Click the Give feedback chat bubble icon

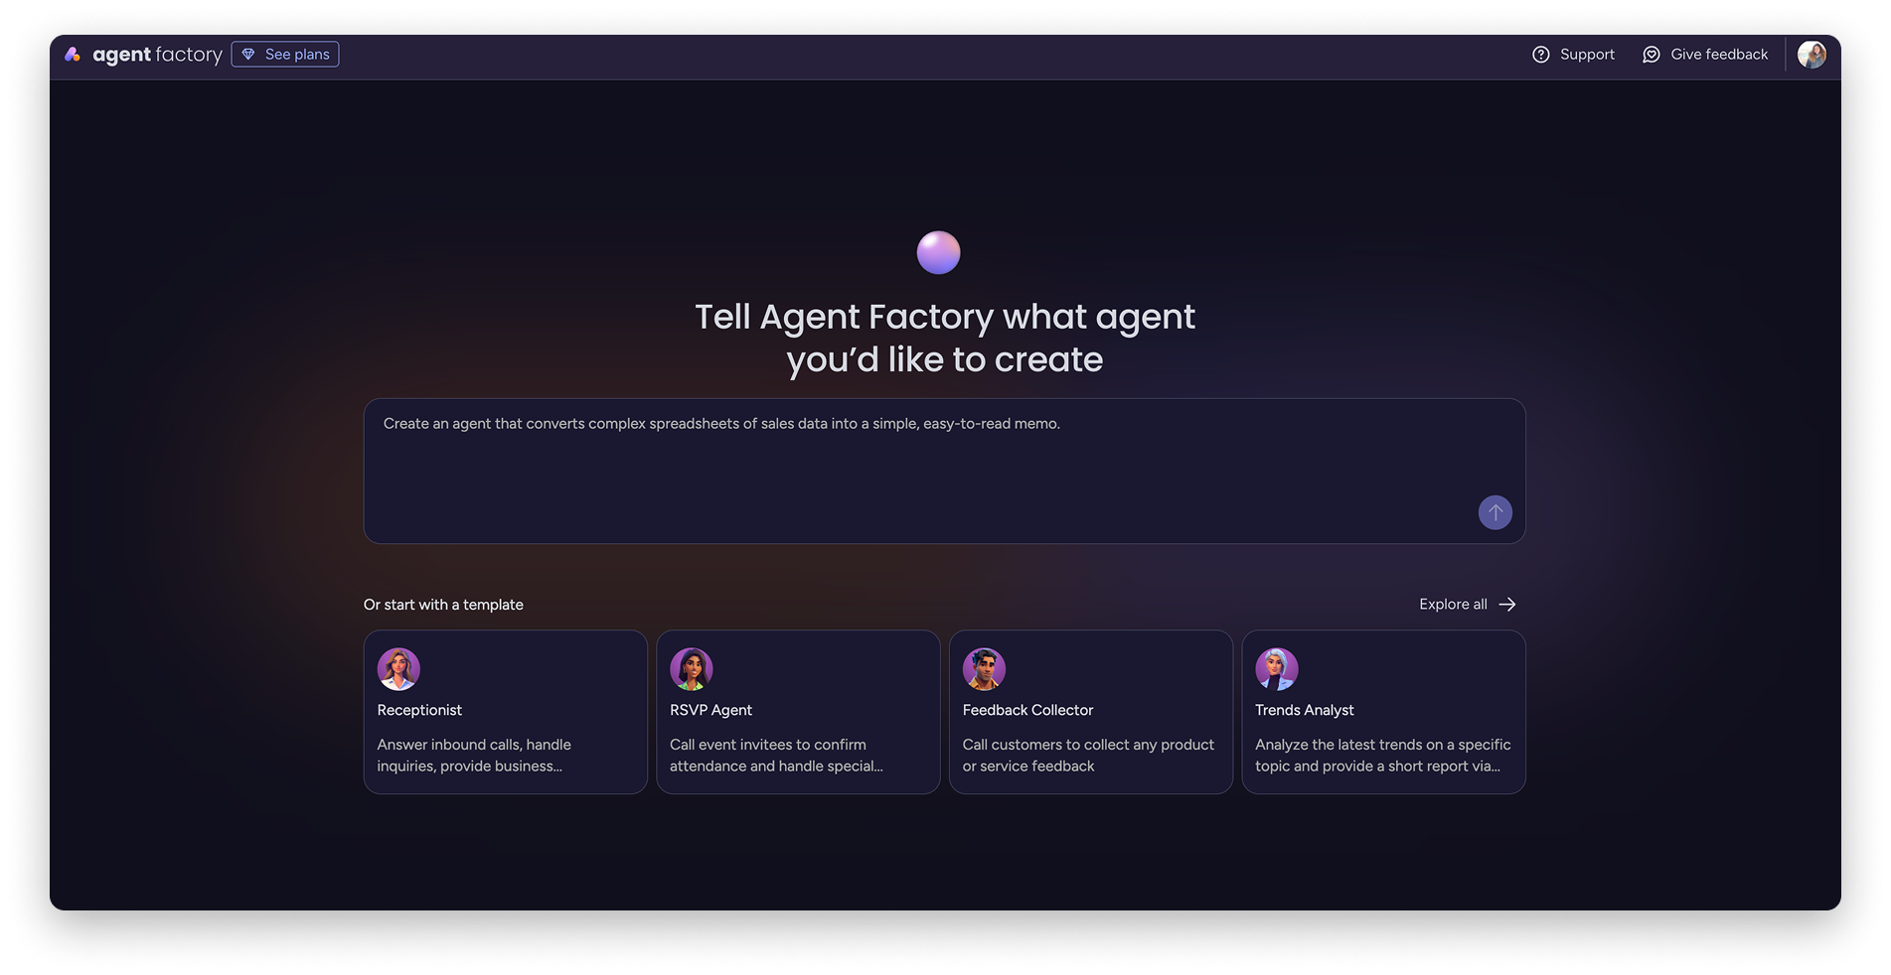(x=1651, y=55)
